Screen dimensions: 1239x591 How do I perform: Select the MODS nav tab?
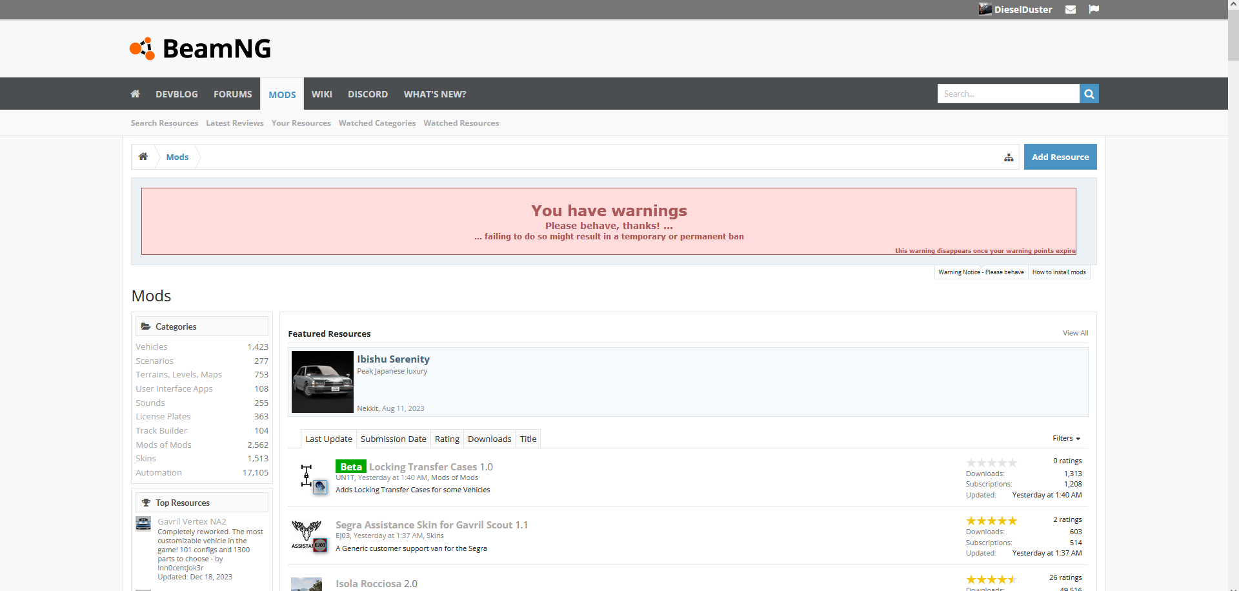(x=282, y=94)
